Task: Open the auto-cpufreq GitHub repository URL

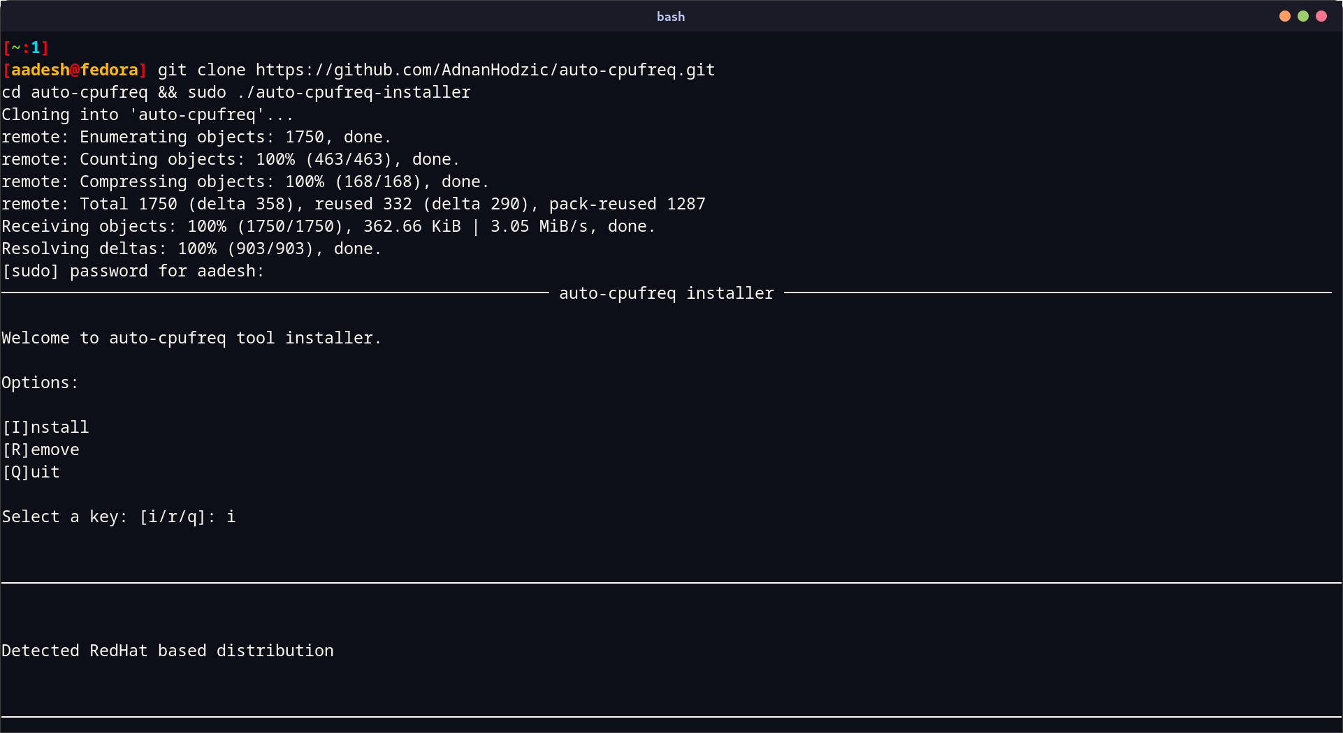Action: click(484, 69)
